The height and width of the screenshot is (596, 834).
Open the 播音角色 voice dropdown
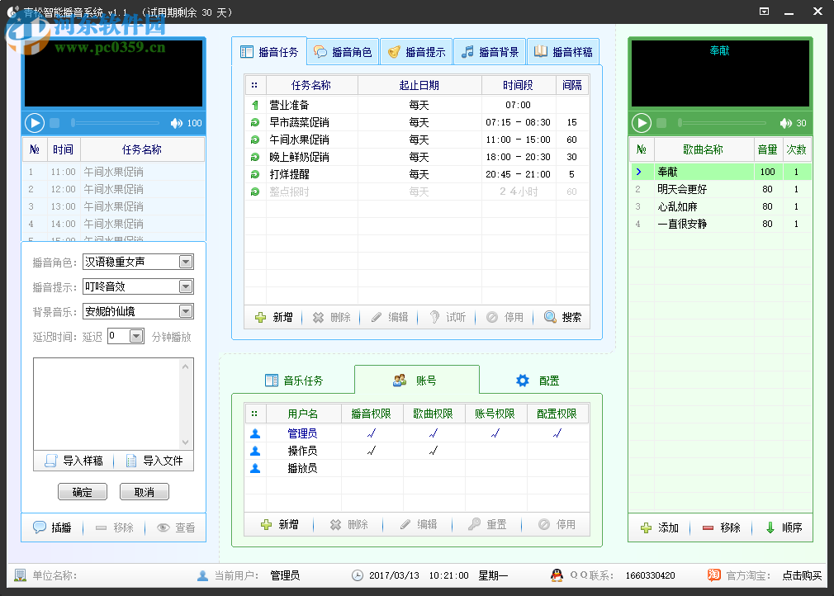coord(187,261)
